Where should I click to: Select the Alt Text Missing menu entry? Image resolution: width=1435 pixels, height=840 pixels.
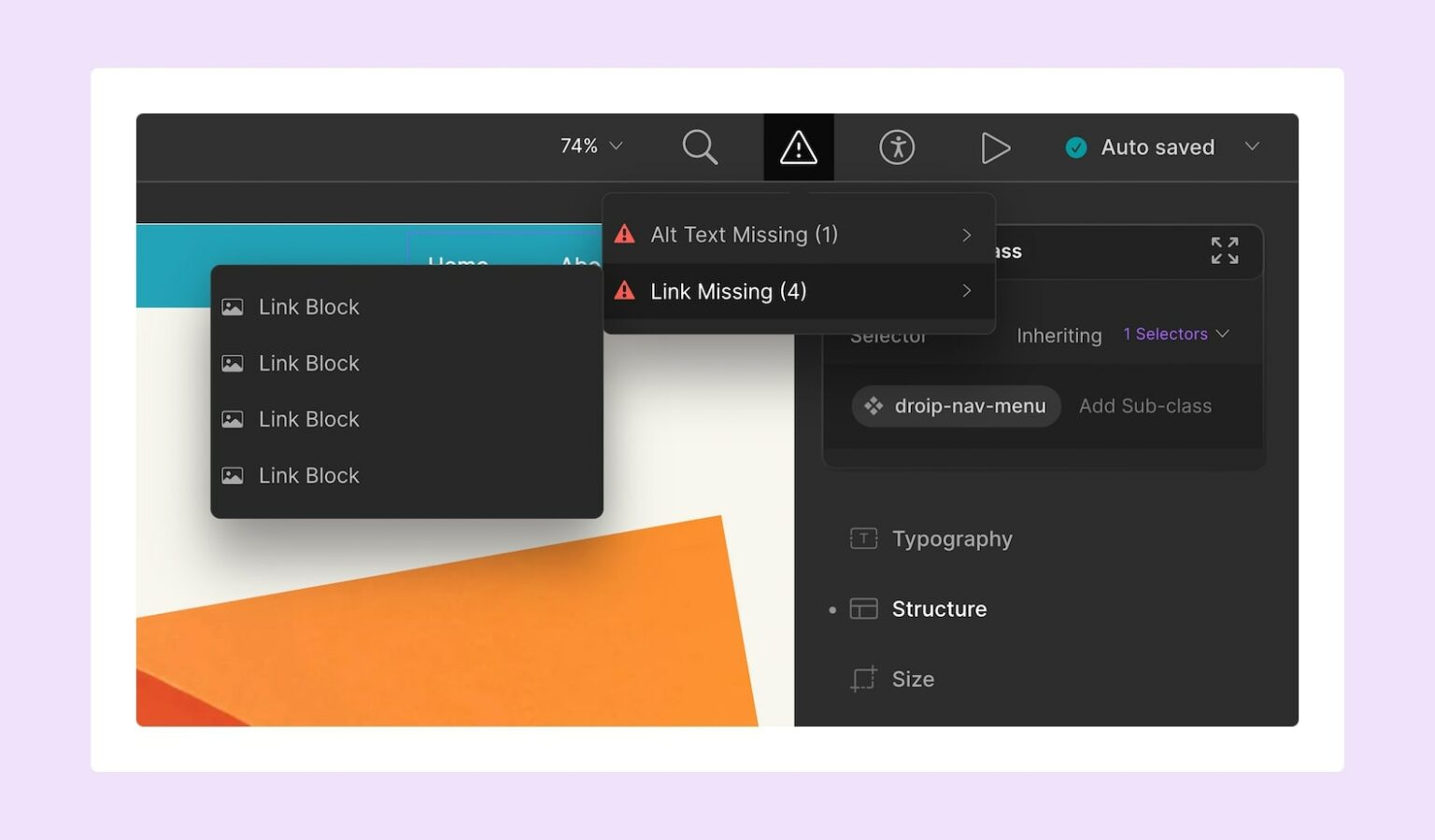[x=744, y=234]
